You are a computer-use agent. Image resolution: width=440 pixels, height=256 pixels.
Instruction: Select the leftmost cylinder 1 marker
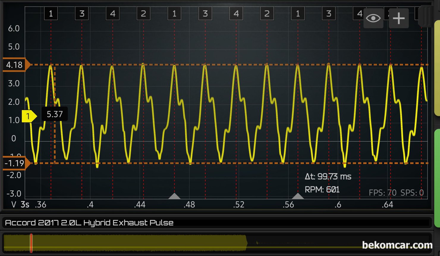(x=51, y=14)
